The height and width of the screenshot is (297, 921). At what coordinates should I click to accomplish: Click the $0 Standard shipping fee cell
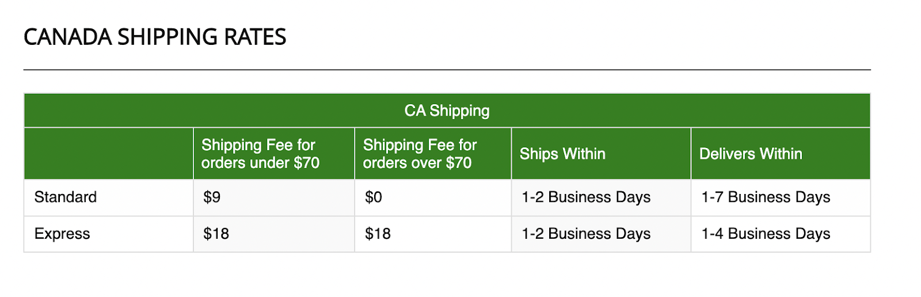(x=374, y=197)
